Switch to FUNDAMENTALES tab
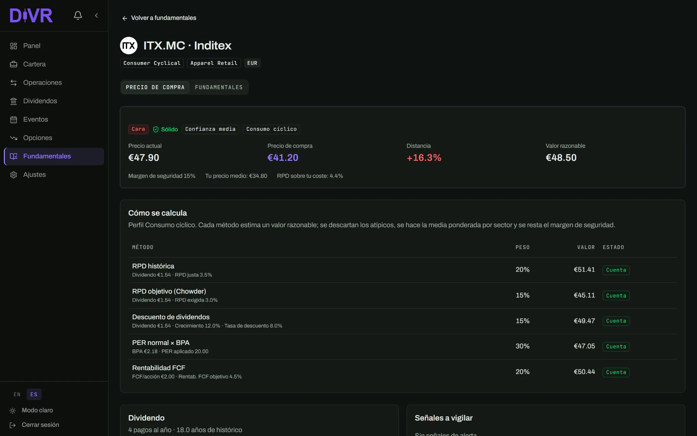Screen dimensions: 697x436 (x=219, y=87)
